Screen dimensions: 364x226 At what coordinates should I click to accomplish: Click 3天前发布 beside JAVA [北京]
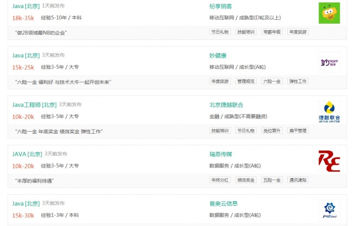(x=56, y=154)
